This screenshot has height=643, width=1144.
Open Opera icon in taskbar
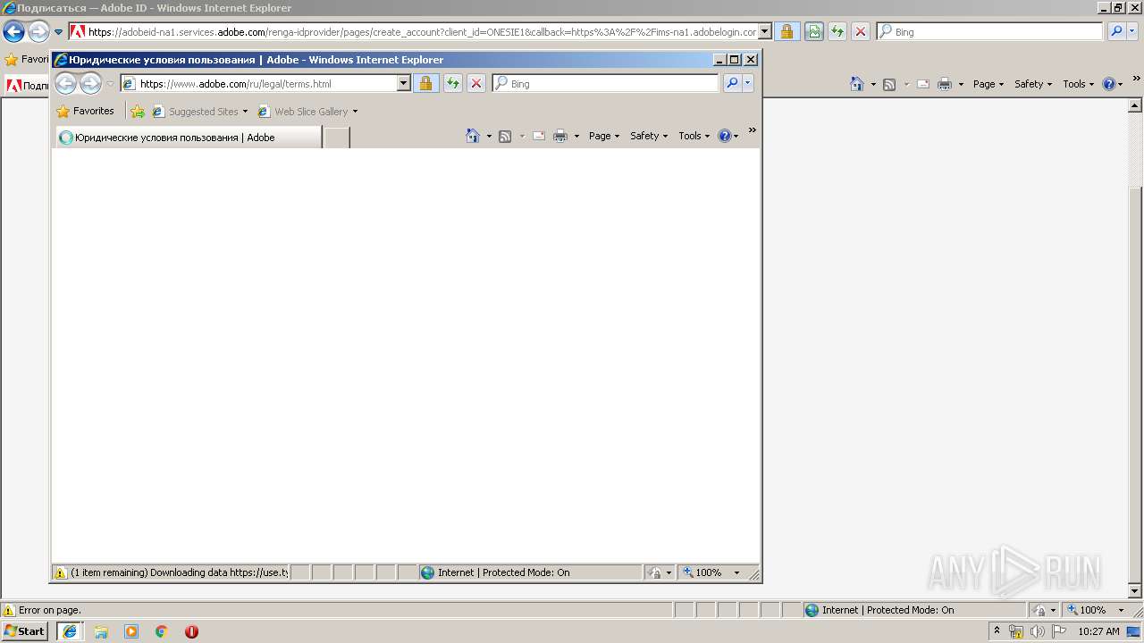pyautogui.click(x=191, y=631)
